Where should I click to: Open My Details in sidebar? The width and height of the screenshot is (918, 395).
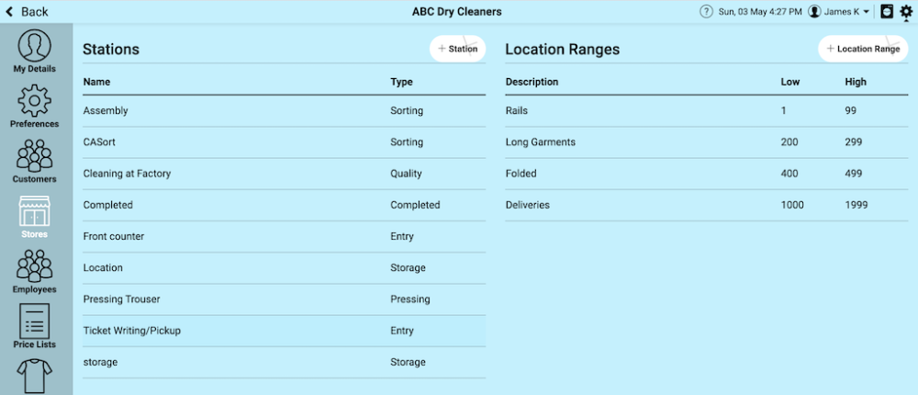(x=34, y=51)
